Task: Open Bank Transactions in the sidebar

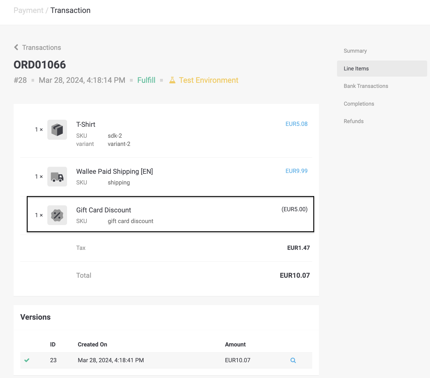Action: (366, 86)
